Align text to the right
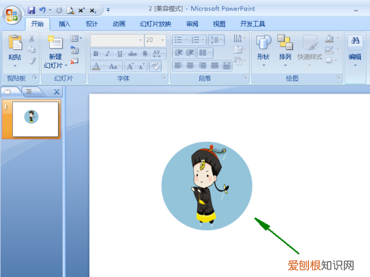Viewport: 370px width, 277px height. pos(202,65)
